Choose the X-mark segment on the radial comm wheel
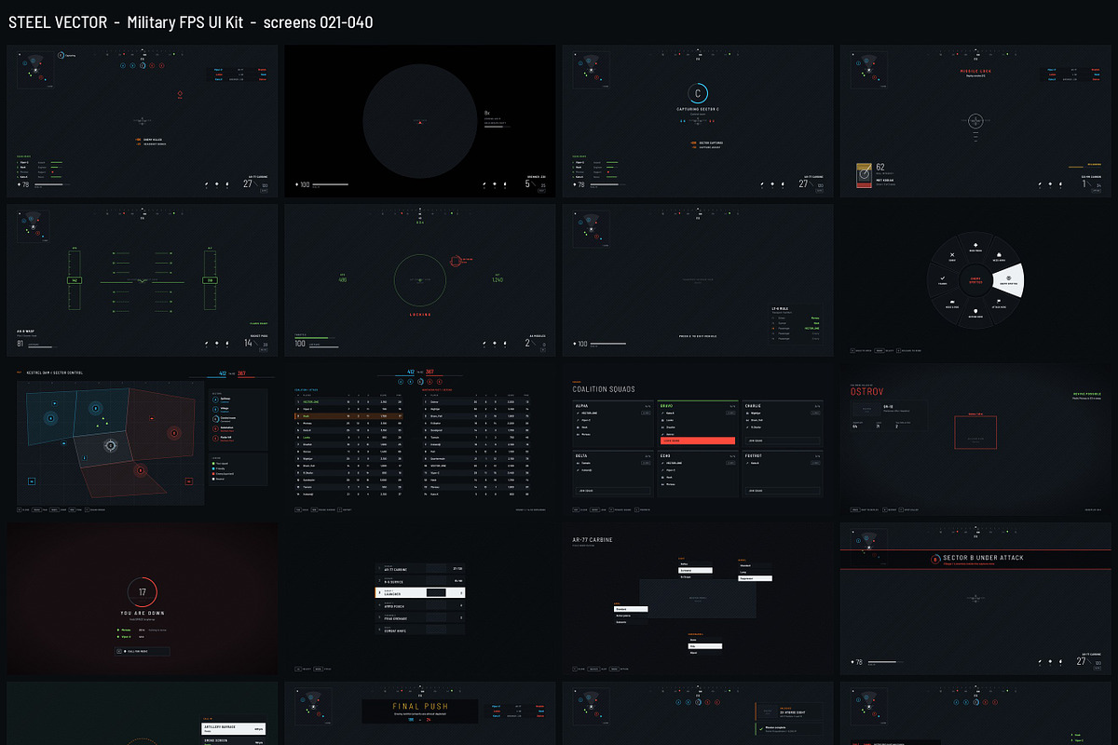The width and height of the screenshot is (1118, 745). [x=952, y=257]
